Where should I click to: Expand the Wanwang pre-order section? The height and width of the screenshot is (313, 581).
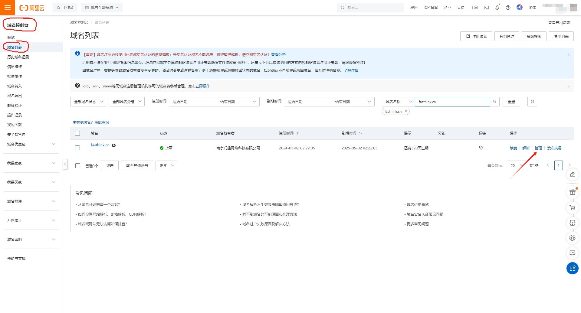pyautogui.click(x=31, y=220)
